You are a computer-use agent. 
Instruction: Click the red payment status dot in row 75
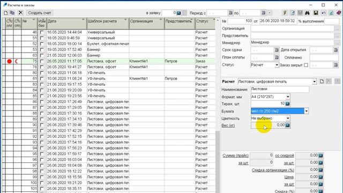tap(9, 61)
